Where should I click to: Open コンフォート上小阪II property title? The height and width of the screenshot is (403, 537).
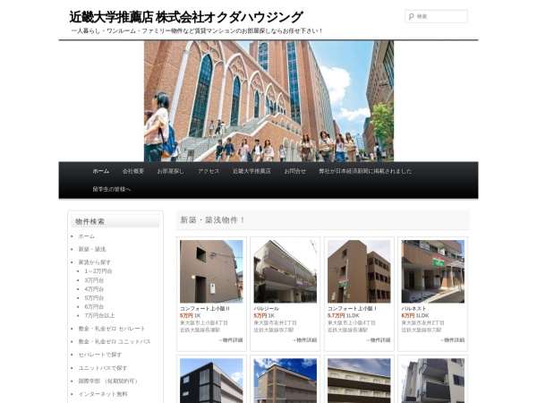click(204, 308)
